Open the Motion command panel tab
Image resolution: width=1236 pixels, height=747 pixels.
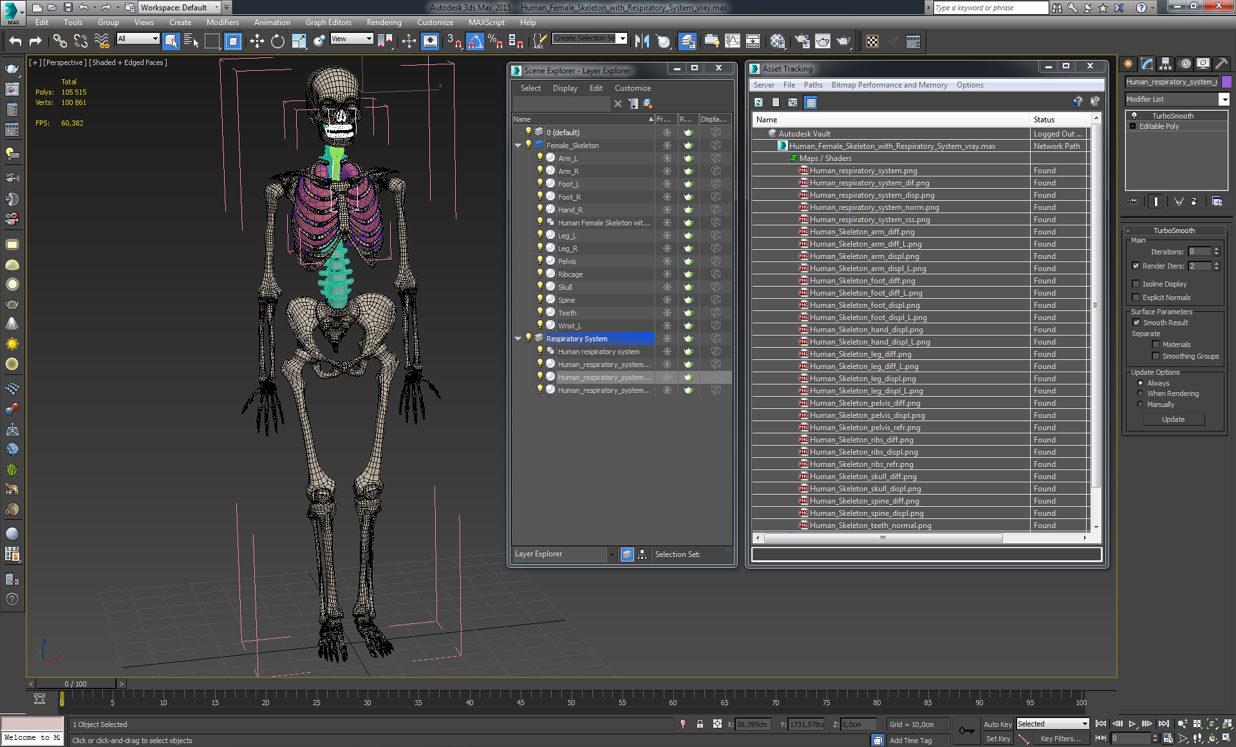[1185, 63]
